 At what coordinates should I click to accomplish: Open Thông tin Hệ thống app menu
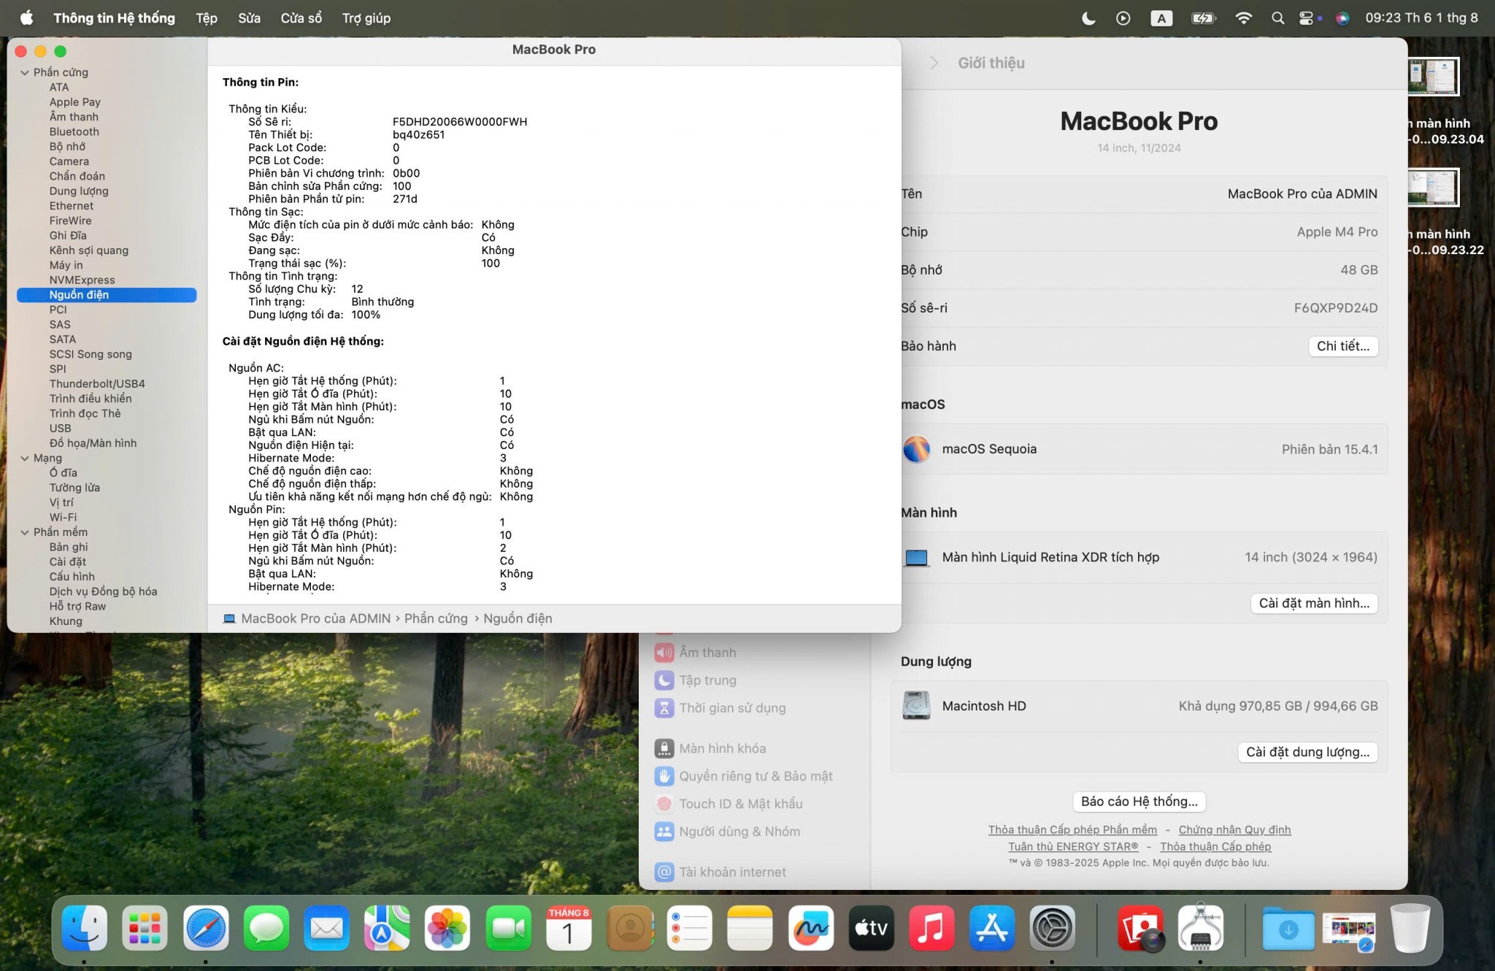114,18
